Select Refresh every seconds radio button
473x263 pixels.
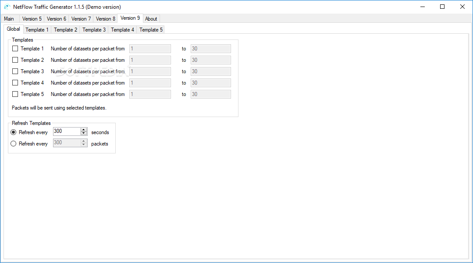click(13, 132)
